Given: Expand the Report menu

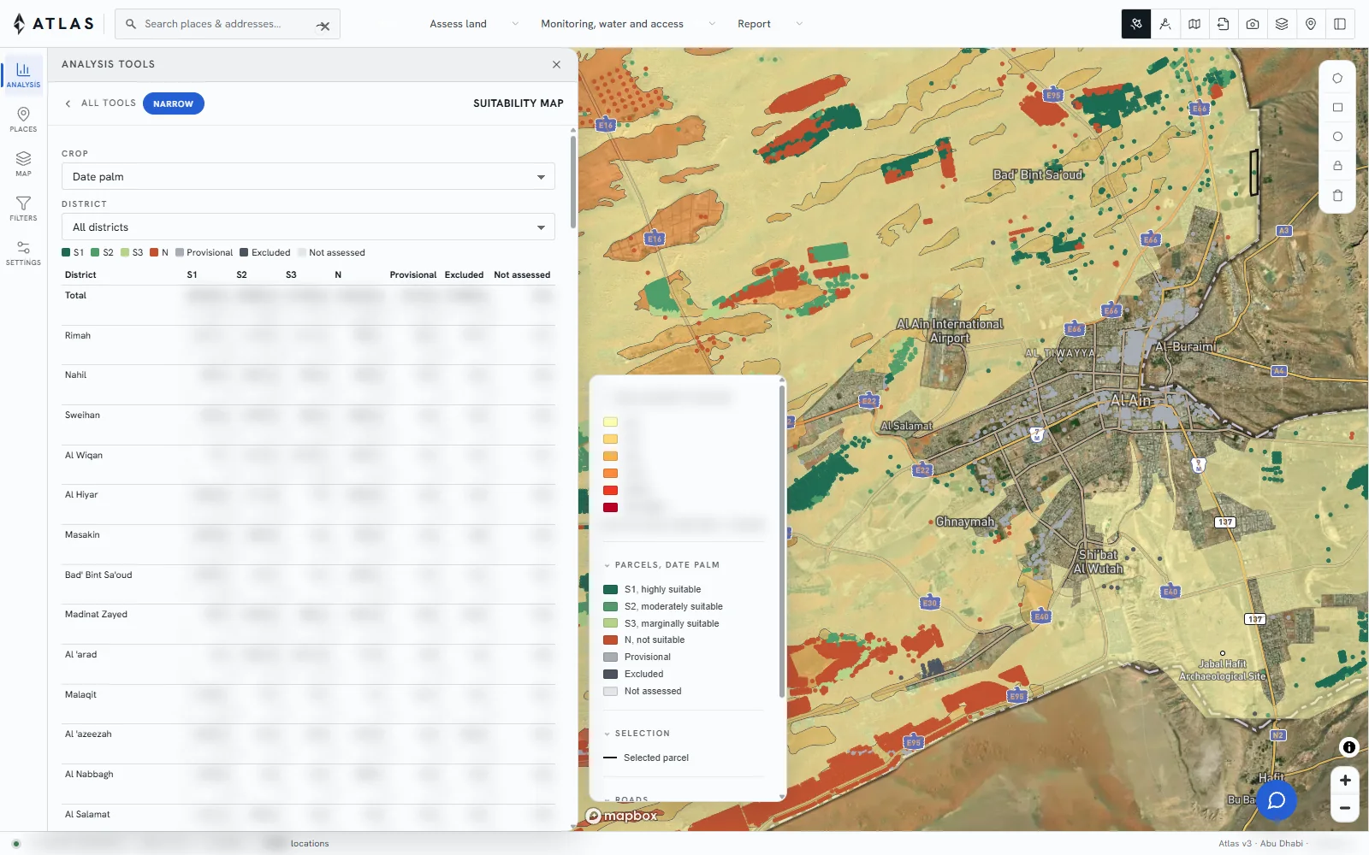Looking at the screenshot, I should tap(770, 24).
